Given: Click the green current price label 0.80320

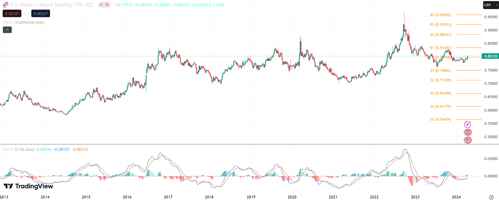Looking at the screenshot, I should click(490, 56).
